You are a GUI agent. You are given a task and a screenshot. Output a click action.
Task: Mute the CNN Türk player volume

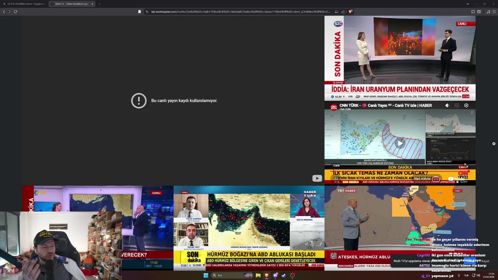click(447, 105)
